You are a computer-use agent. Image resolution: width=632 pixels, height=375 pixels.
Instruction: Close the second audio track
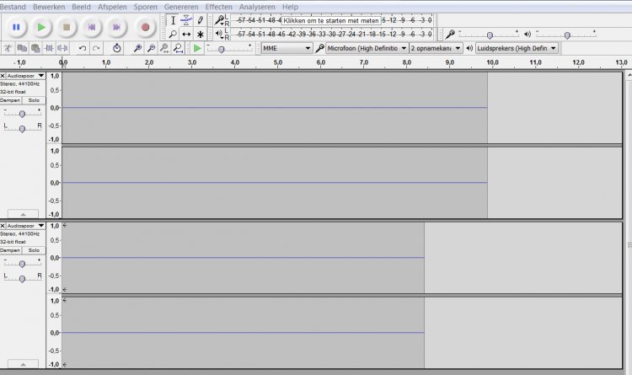point(3,226)
